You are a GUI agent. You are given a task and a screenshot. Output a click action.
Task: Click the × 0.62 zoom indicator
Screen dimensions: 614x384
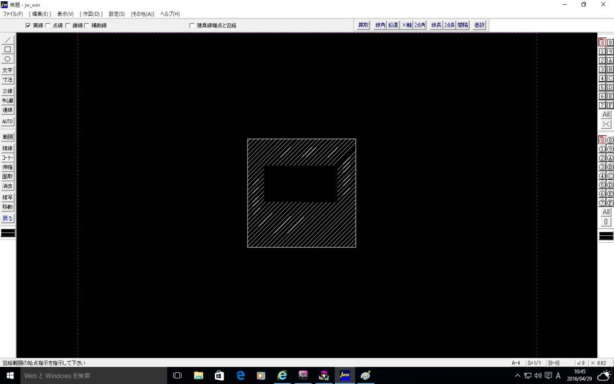599,363
